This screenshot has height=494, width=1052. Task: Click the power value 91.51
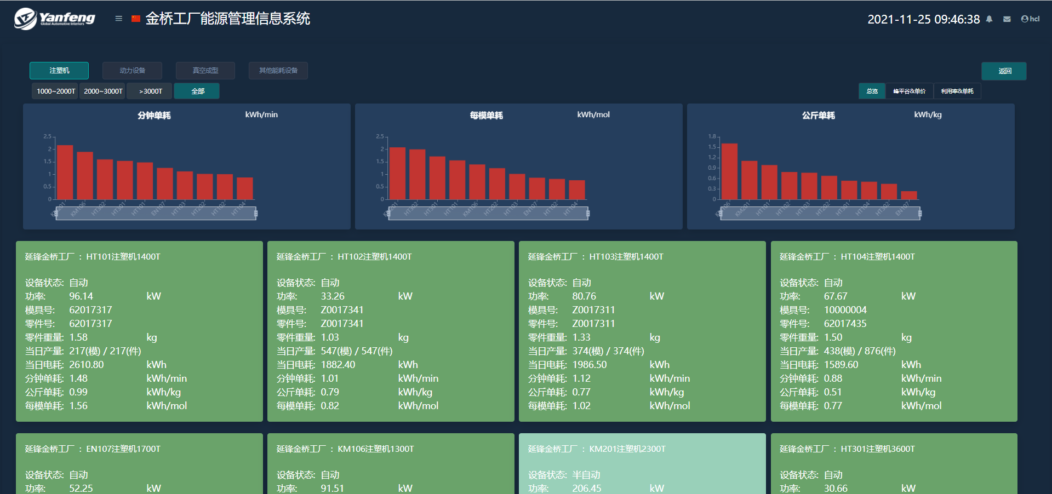[x=333, y=488]
